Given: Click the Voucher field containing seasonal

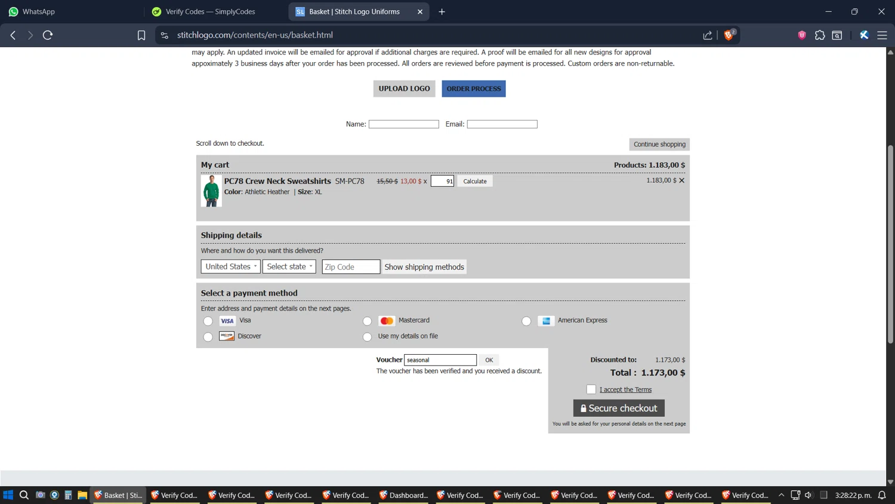Looking at the screenshot, I should coord(440,360).
